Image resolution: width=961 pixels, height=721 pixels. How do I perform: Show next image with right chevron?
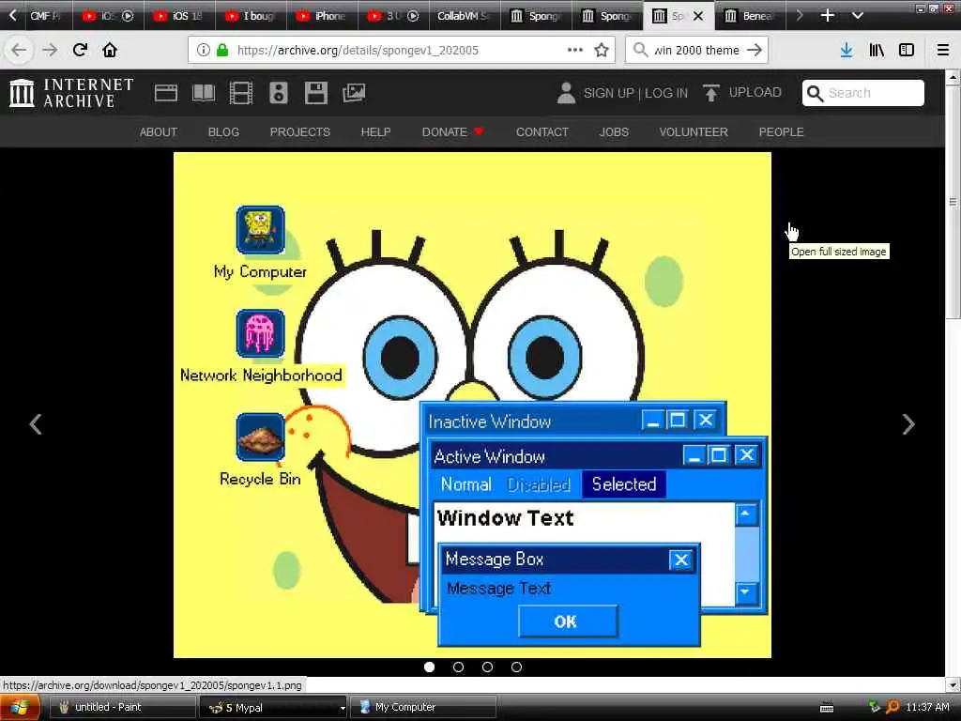(x=908, y=424)
